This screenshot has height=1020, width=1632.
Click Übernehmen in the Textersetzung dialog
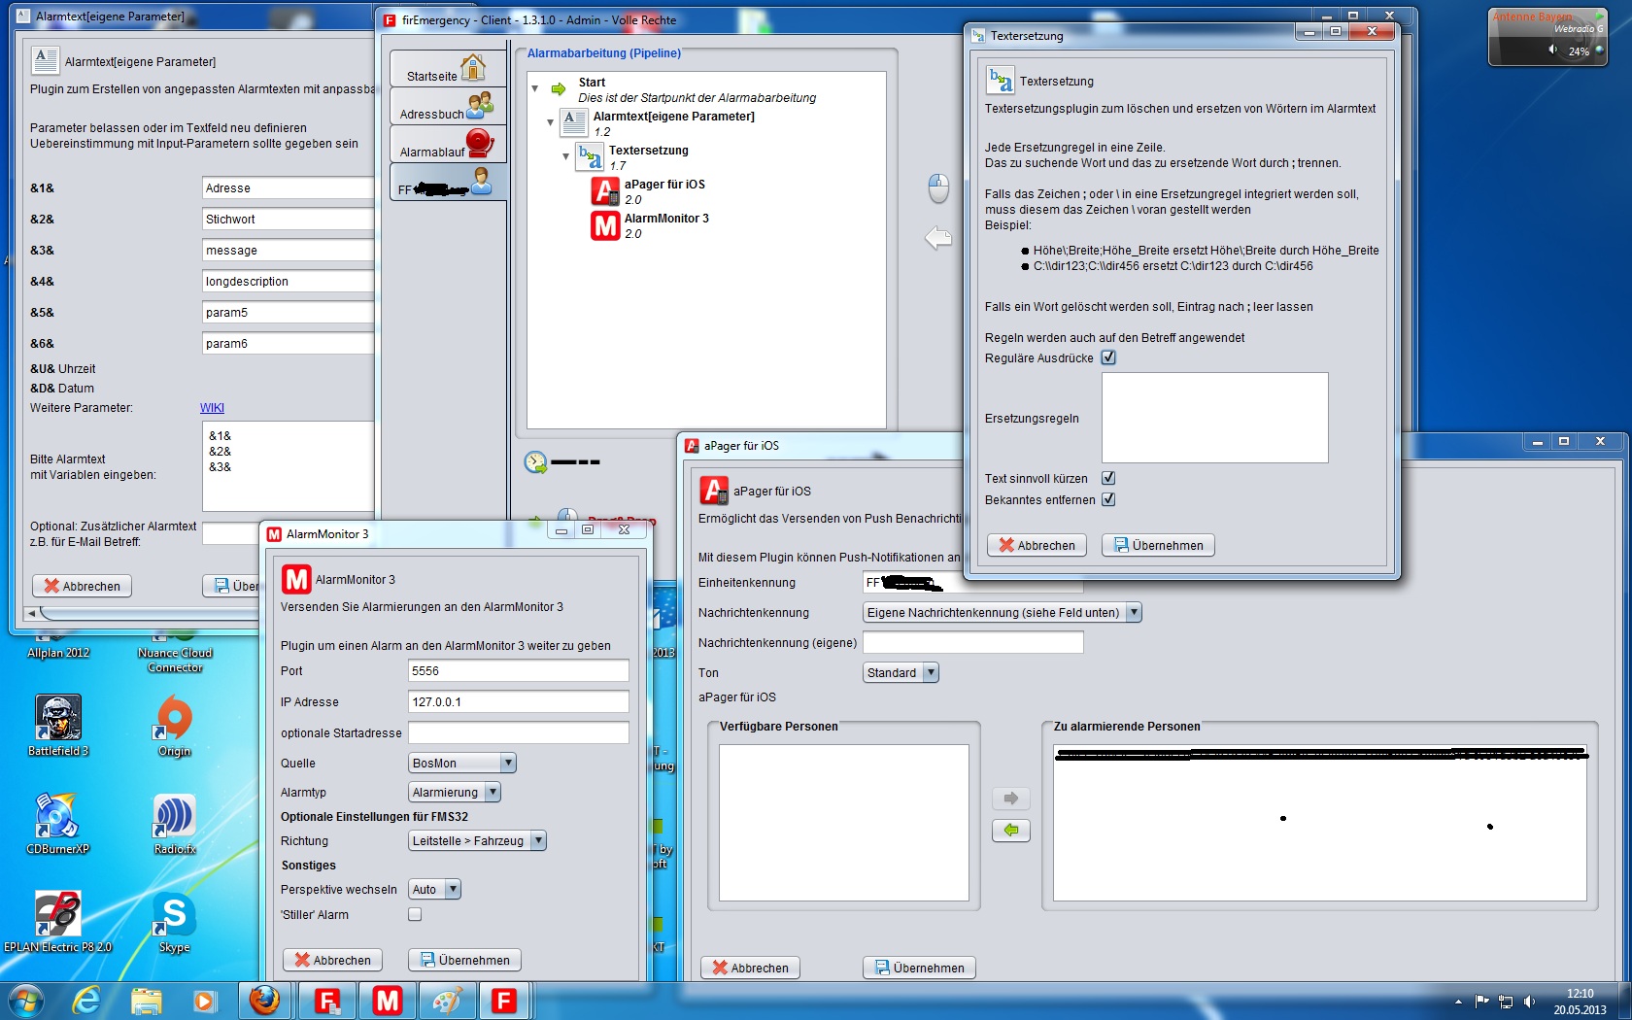point(1158,545)
